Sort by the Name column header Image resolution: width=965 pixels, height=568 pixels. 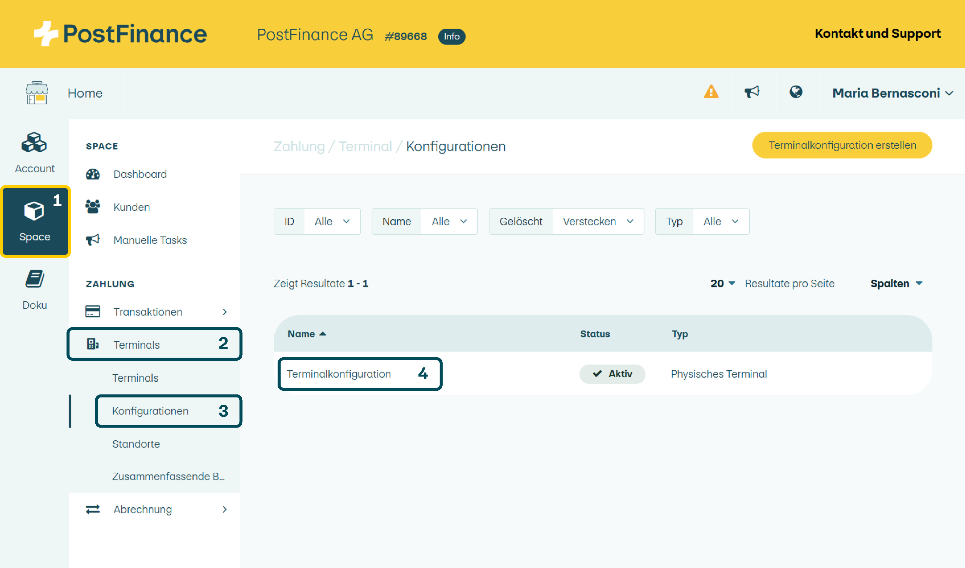[x=307, y=334]
